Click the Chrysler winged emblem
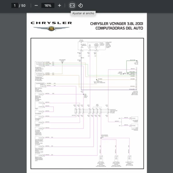Screen dimensions: 173x173 point(51,28)
